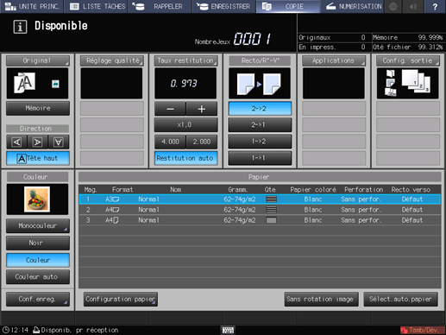Open the Configuration papier menu
This screenshot has height=335, width=446.
click(x=121, y=300)
